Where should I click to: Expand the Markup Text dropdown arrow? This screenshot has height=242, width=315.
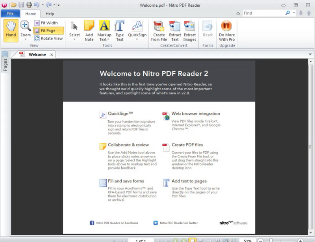pyautogui.click(x=108, y=39)
